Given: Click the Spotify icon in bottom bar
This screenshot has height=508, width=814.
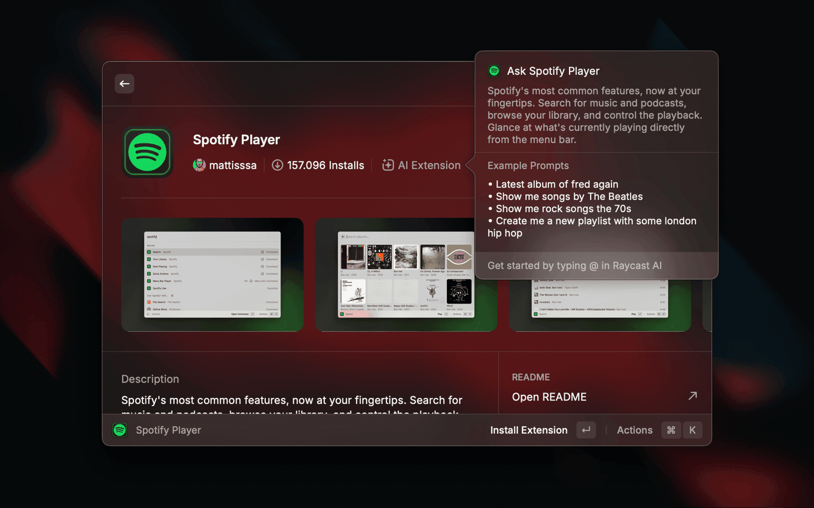Looking at the screenshot, I should (x=120, y=430).
